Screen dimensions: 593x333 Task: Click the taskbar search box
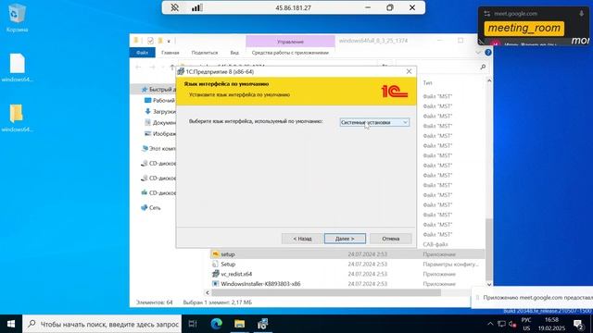(x=102, y=324)
